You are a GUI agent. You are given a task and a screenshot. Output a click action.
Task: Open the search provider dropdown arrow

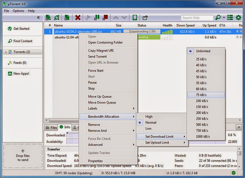(x=224, y=17)
